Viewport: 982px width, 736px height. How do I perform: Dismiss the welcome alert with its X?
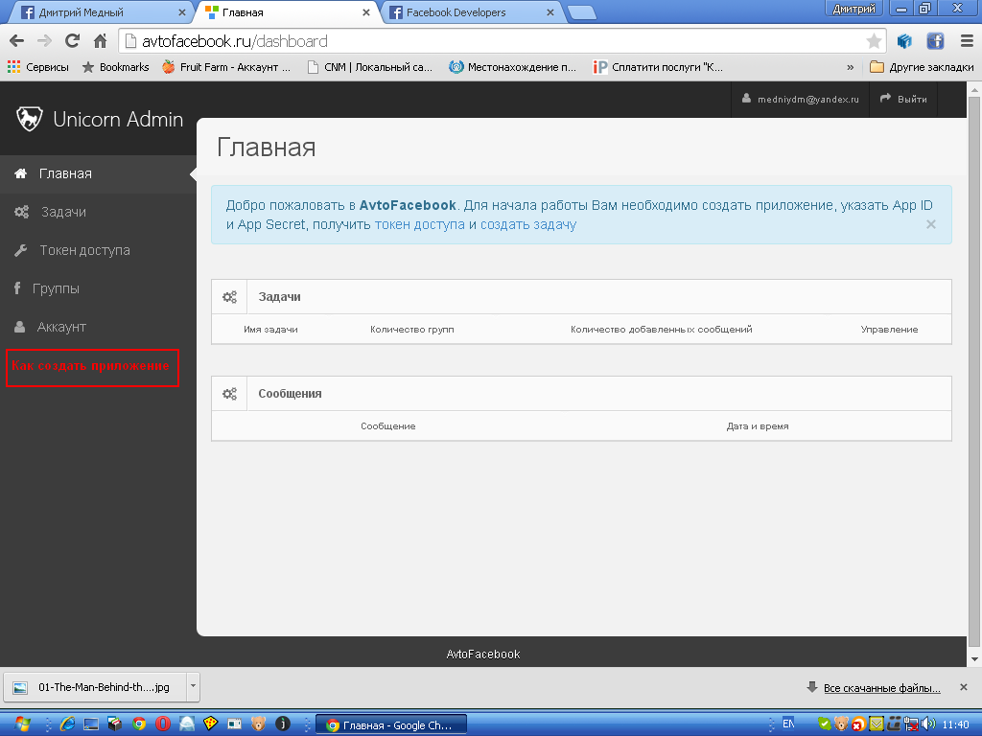[x=931, y=224]
